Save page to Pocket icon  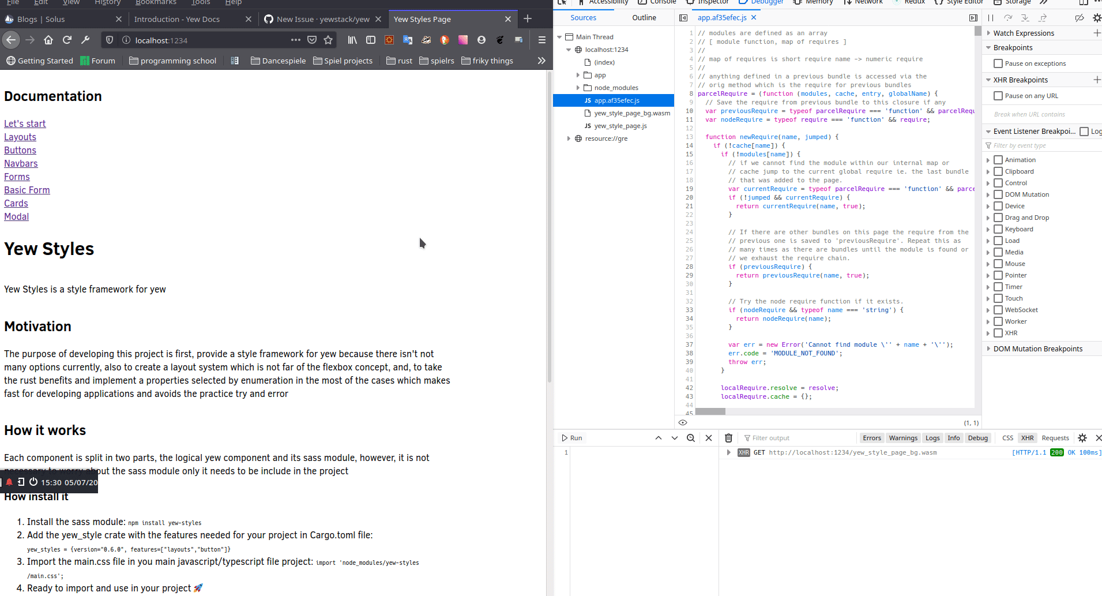[x=312, y=40]
